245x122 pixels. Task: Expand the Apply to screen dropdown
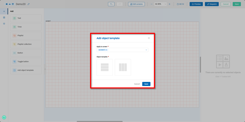click(x=146, y=50)
